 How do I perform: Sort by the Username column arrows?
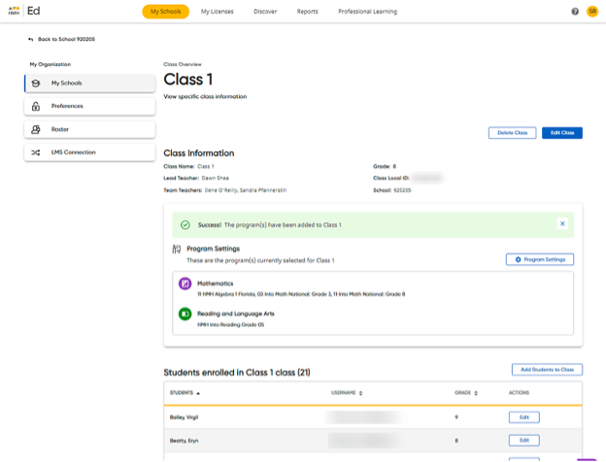tap(360, 393)
